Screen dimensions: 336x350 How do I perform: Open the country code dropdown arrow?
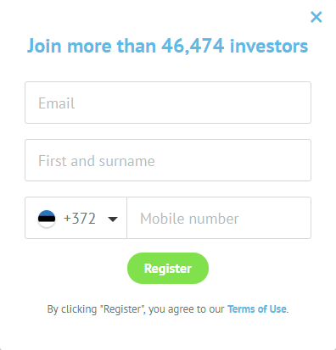click(x=113, y=219)
